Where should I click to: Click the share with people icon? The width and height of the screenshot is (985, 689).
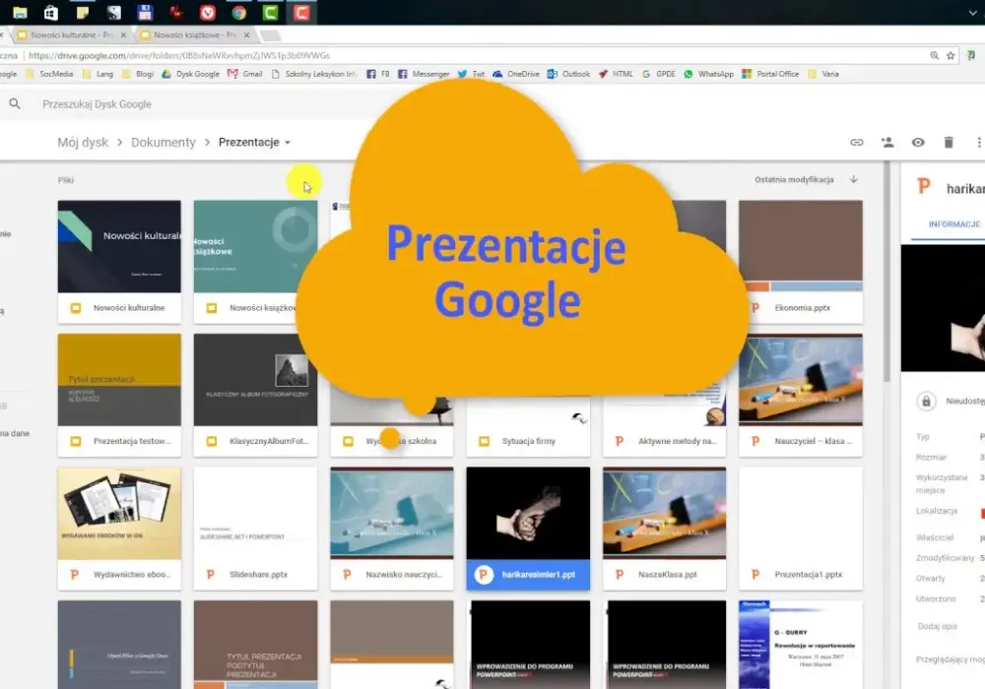(887, 143)
